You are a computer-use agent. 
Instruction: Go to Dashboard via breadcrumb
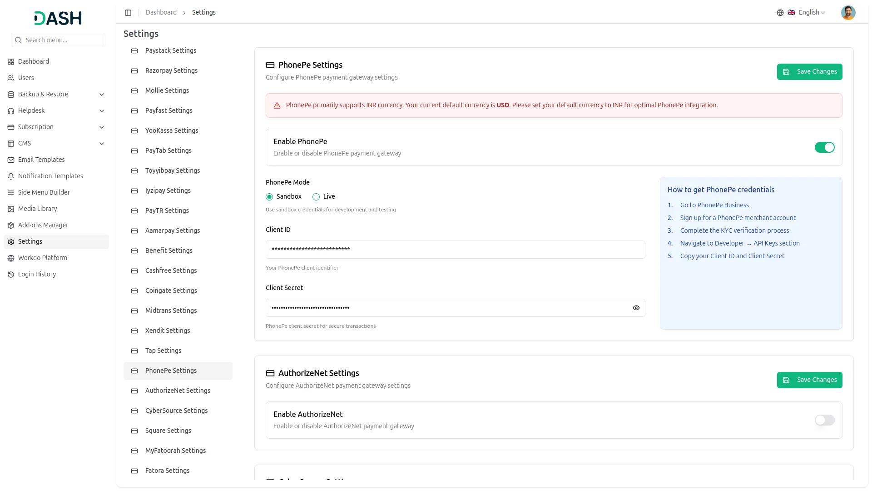(161, 12)
